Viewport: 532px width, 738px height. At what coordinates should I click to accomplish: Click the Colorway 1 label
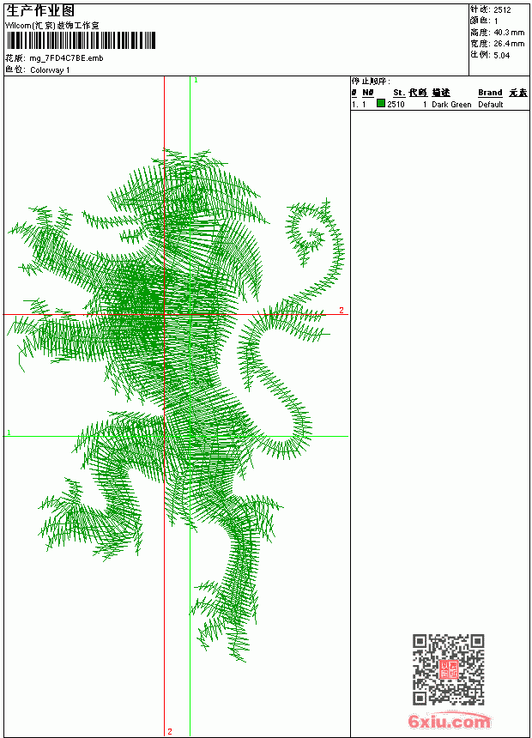pyautogui.click(x=50, y=70)
